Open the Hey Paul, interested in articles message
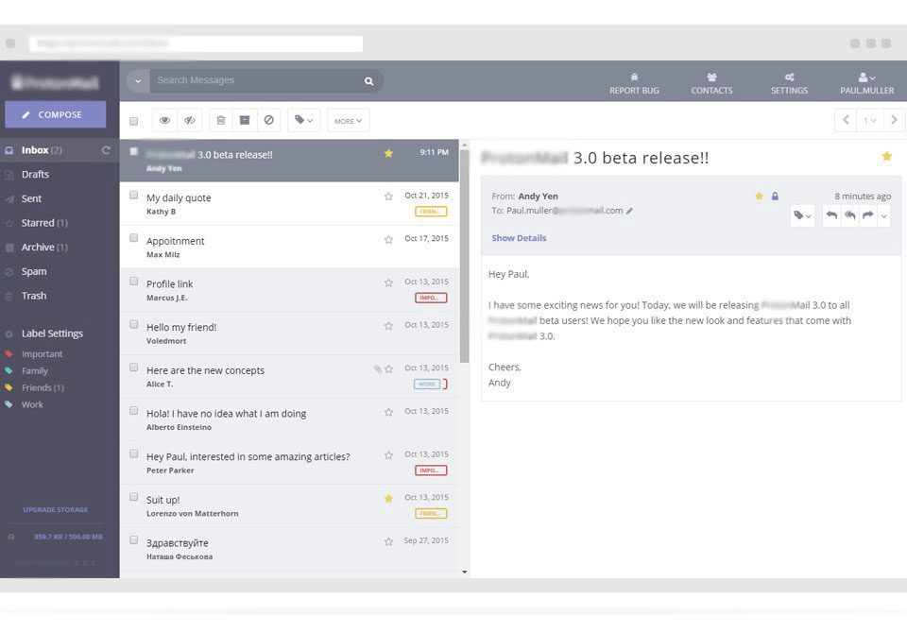The height and width of the screenshot is (633, 907). [x=289, y=463]
